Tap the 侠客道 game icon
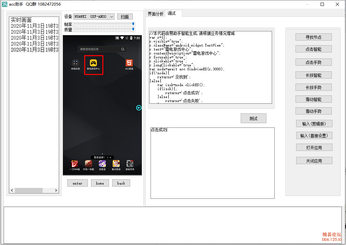 102,164
